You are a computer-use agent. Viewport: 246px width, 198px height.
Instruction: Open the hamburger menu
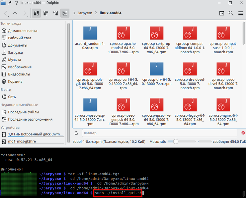pyautogui.click(x=240, y=13)
